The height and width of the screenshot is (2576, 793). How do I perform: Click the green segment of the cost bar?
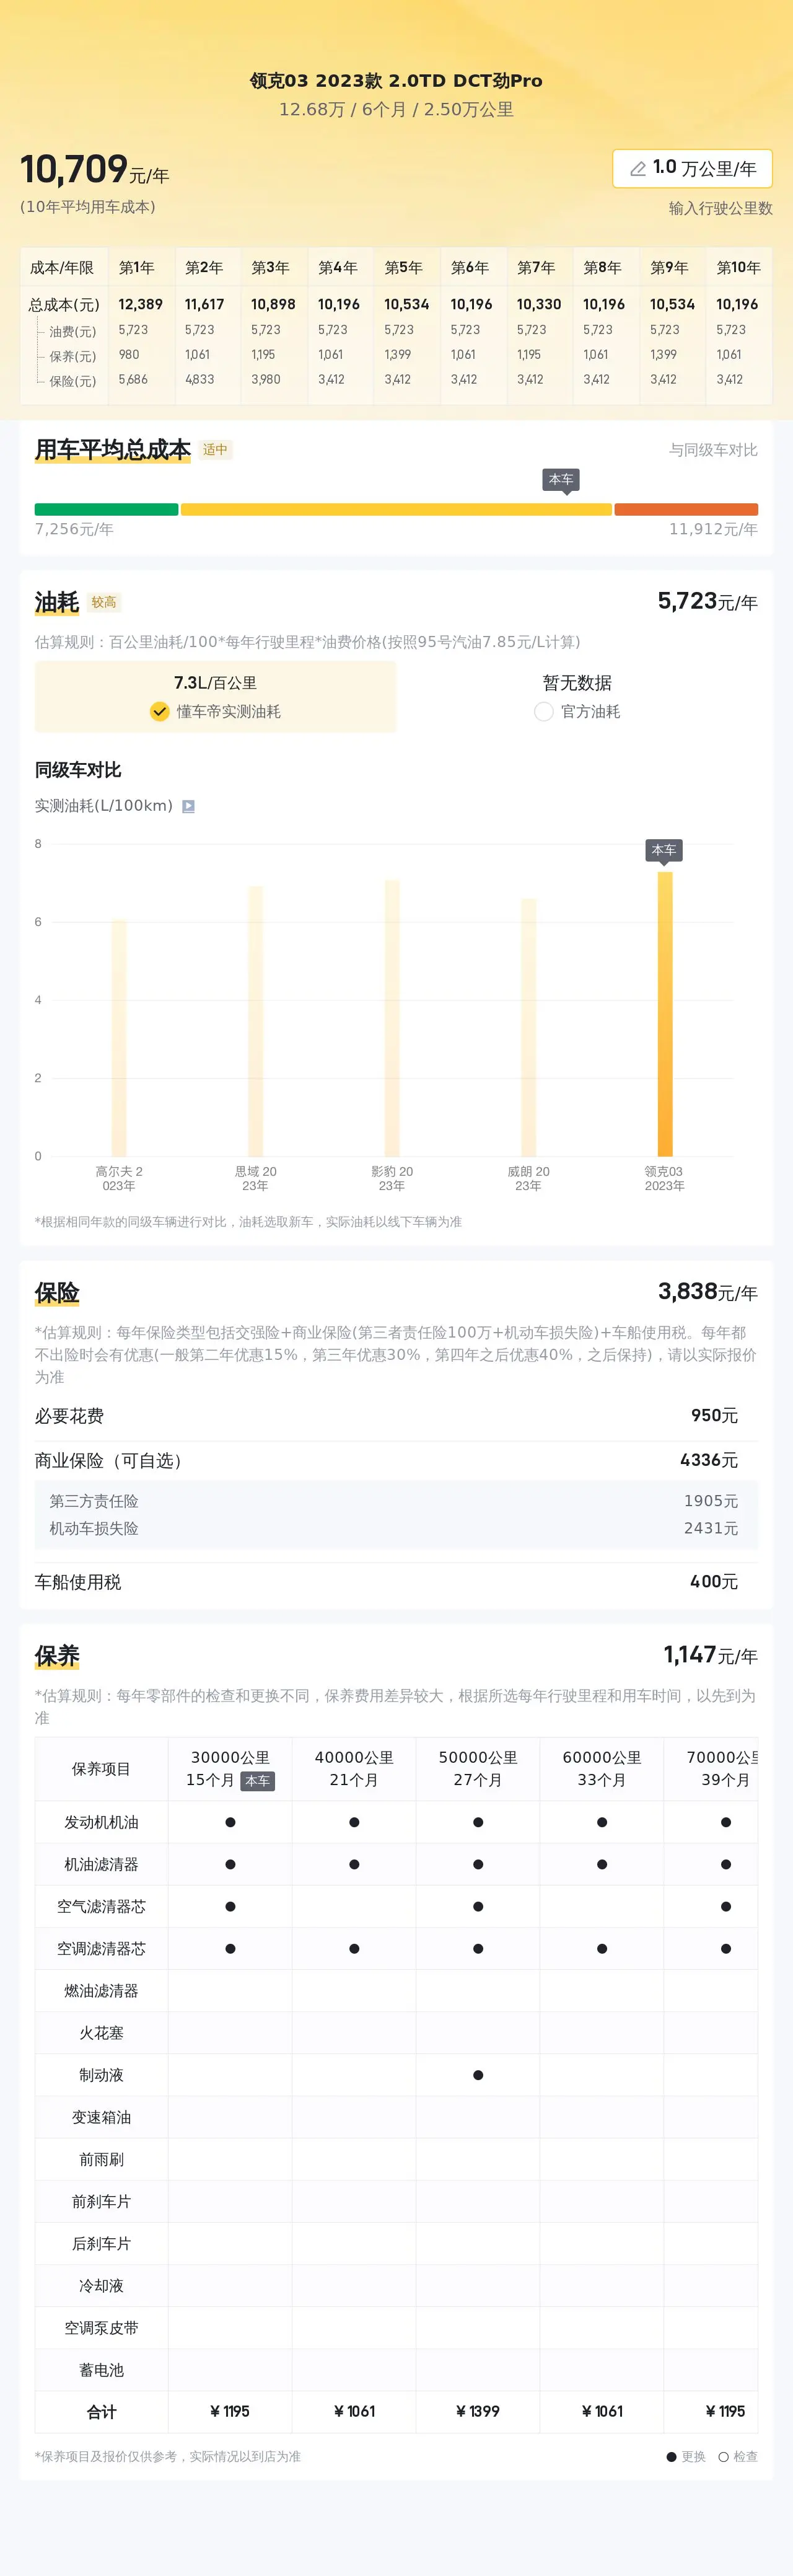tap(106, 509)
